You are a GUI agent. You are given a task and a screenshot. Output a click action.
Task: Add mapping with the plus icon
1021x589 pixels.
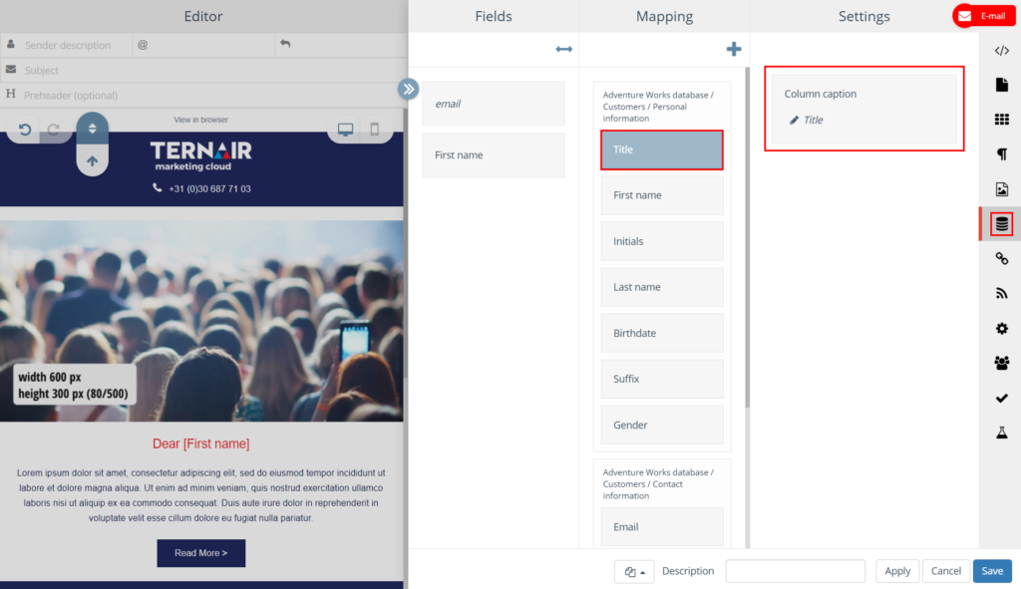click(734, 49)
